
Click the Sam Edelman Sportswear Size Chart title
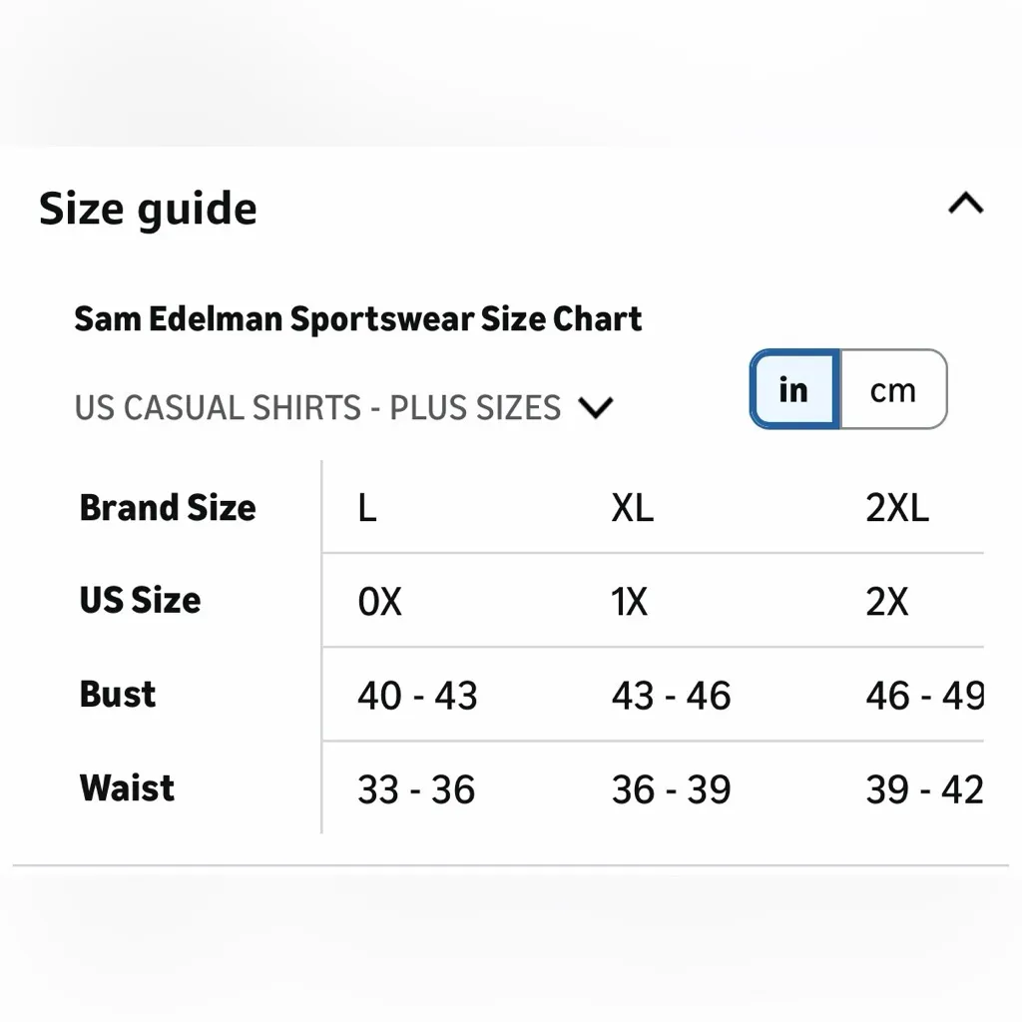[x=357, y=319]
